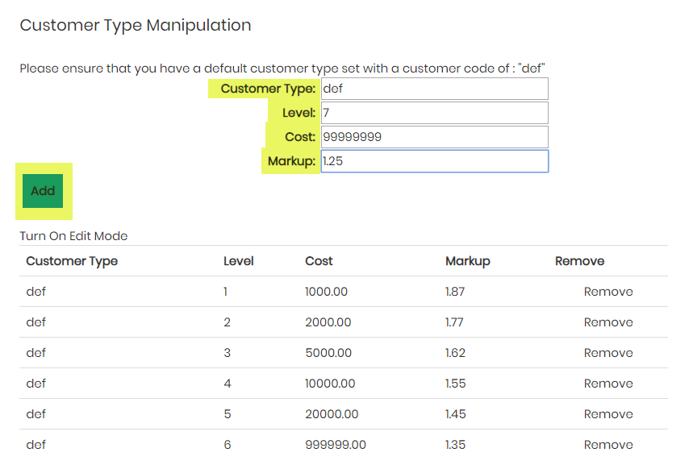Screen dimensions: 693x469
Task: Click the Customer Type Manipulation heading
Action: tap(136, 25)
